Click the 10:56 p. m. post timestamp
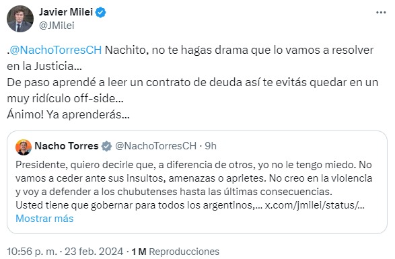 click(32, 252)
